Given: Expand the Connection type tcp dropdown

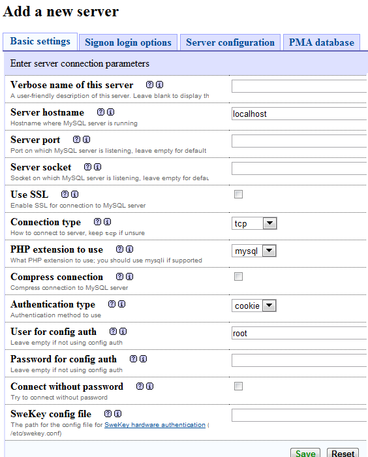Looking at the screenshot, I should pyautogui.click(x=254, y=223).
